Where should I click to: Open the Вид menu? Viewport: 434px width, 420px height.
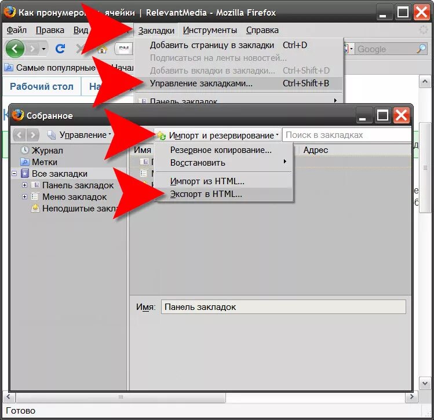point(81,30)
